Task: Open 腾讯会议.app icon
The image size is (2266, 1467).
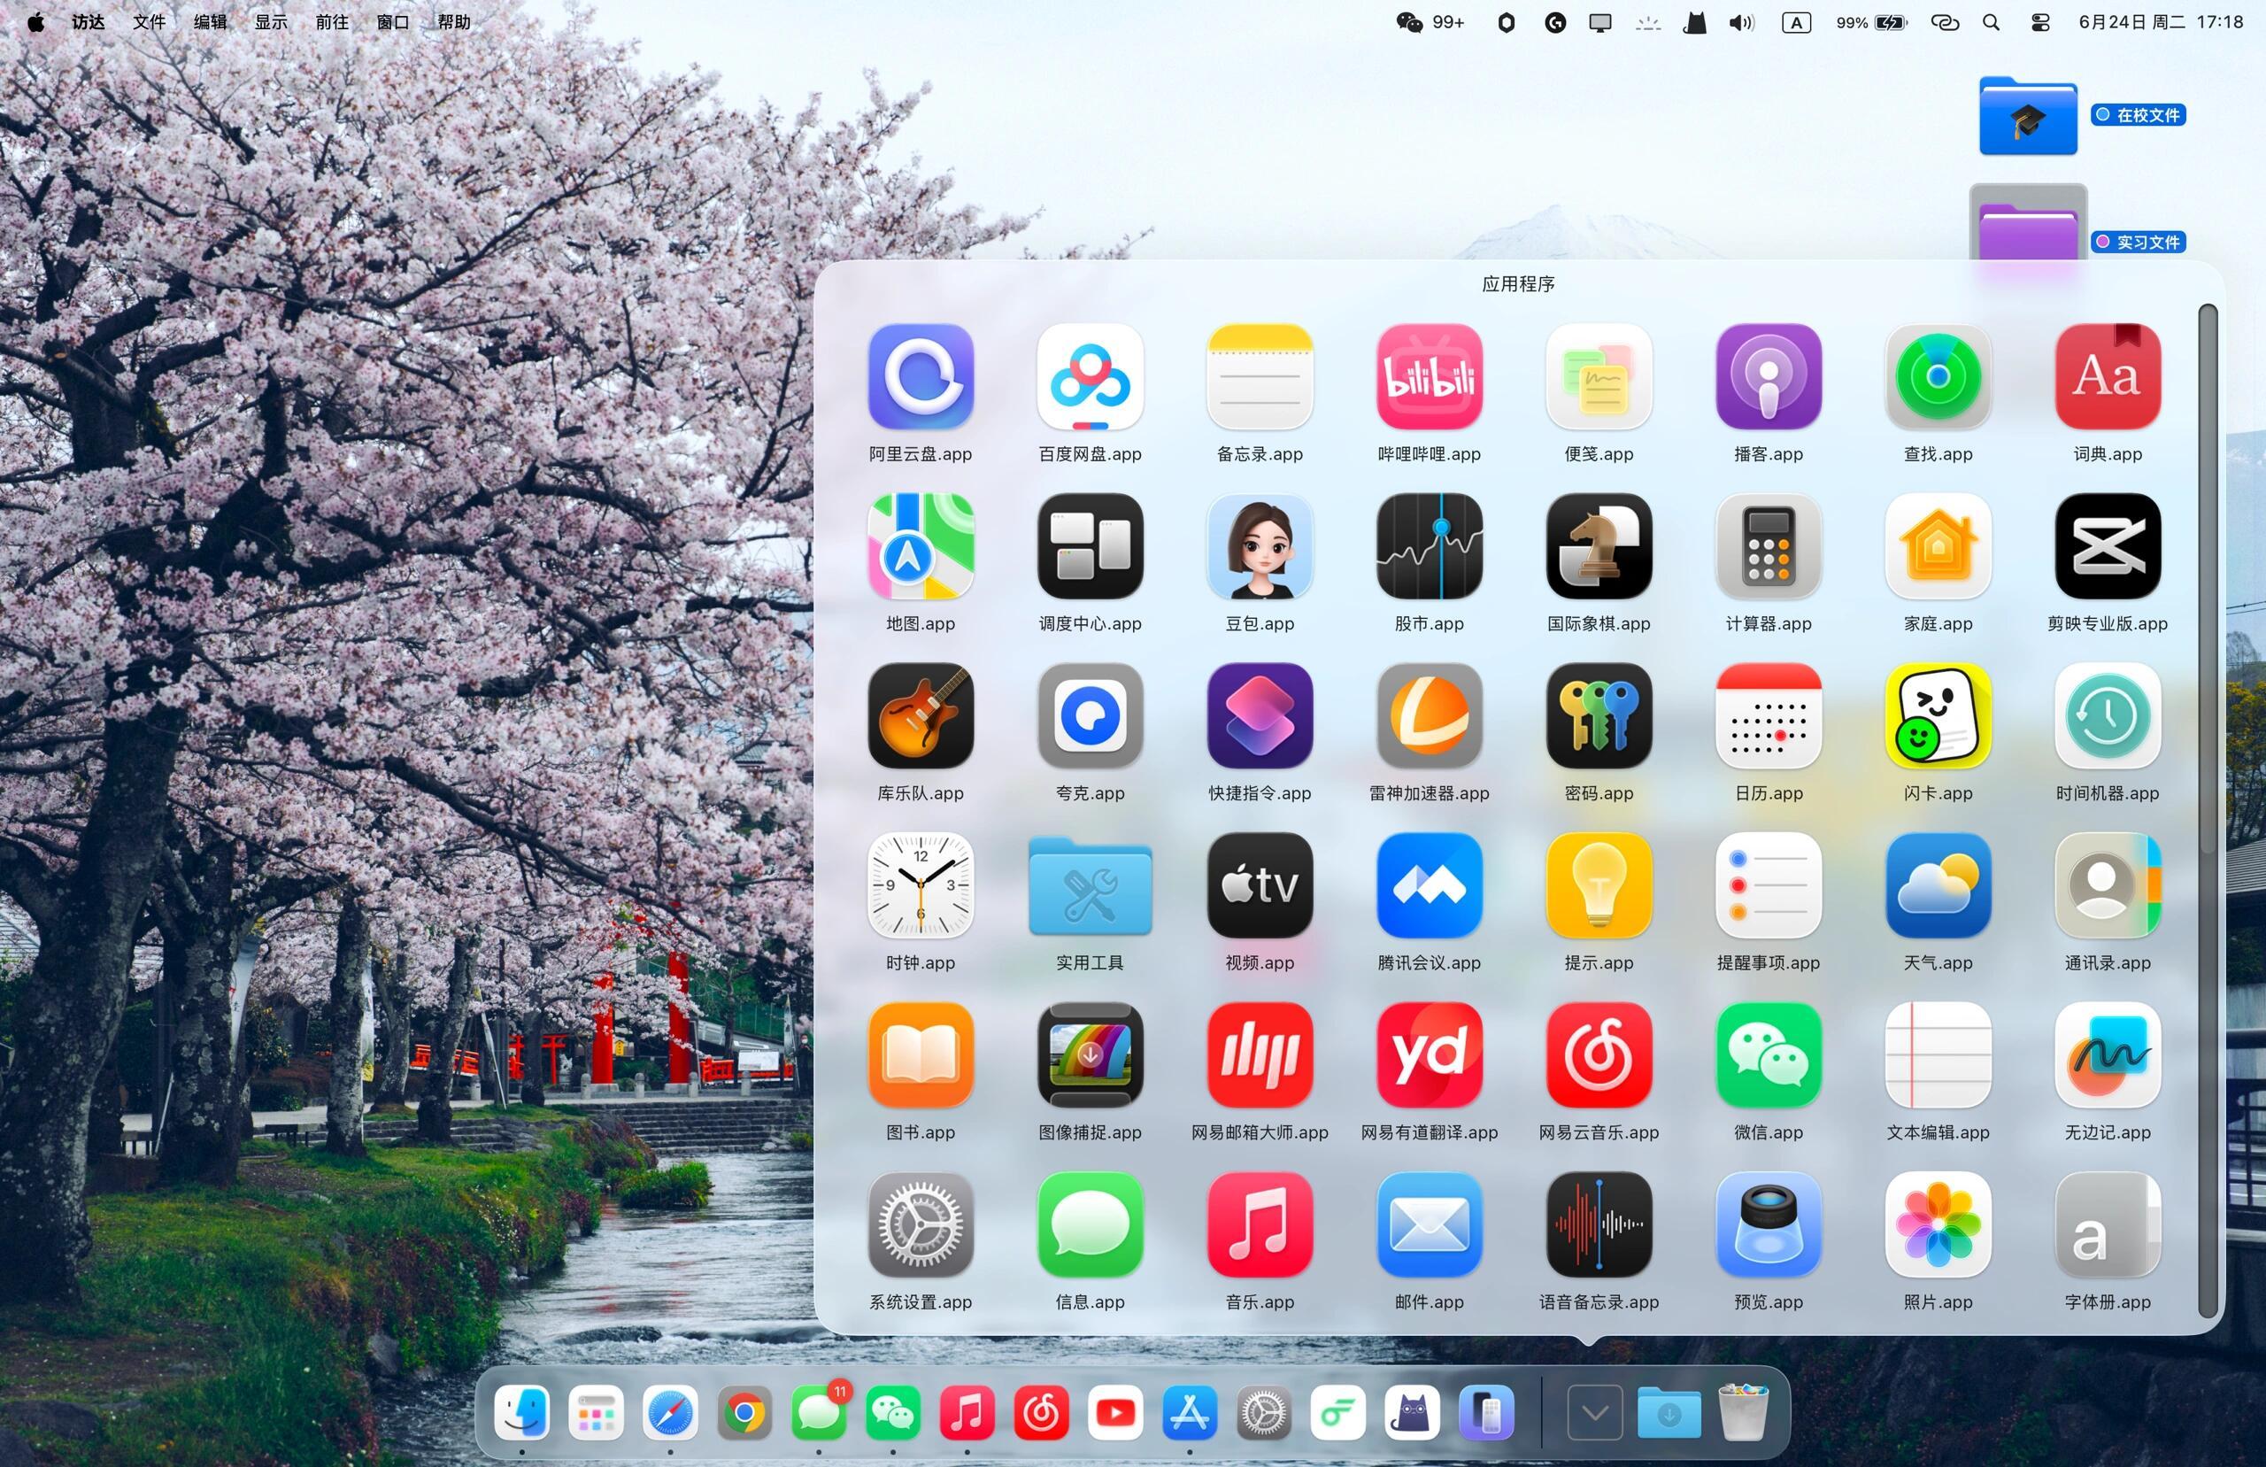Action: pyautogui.click(x=1428, y=886)
